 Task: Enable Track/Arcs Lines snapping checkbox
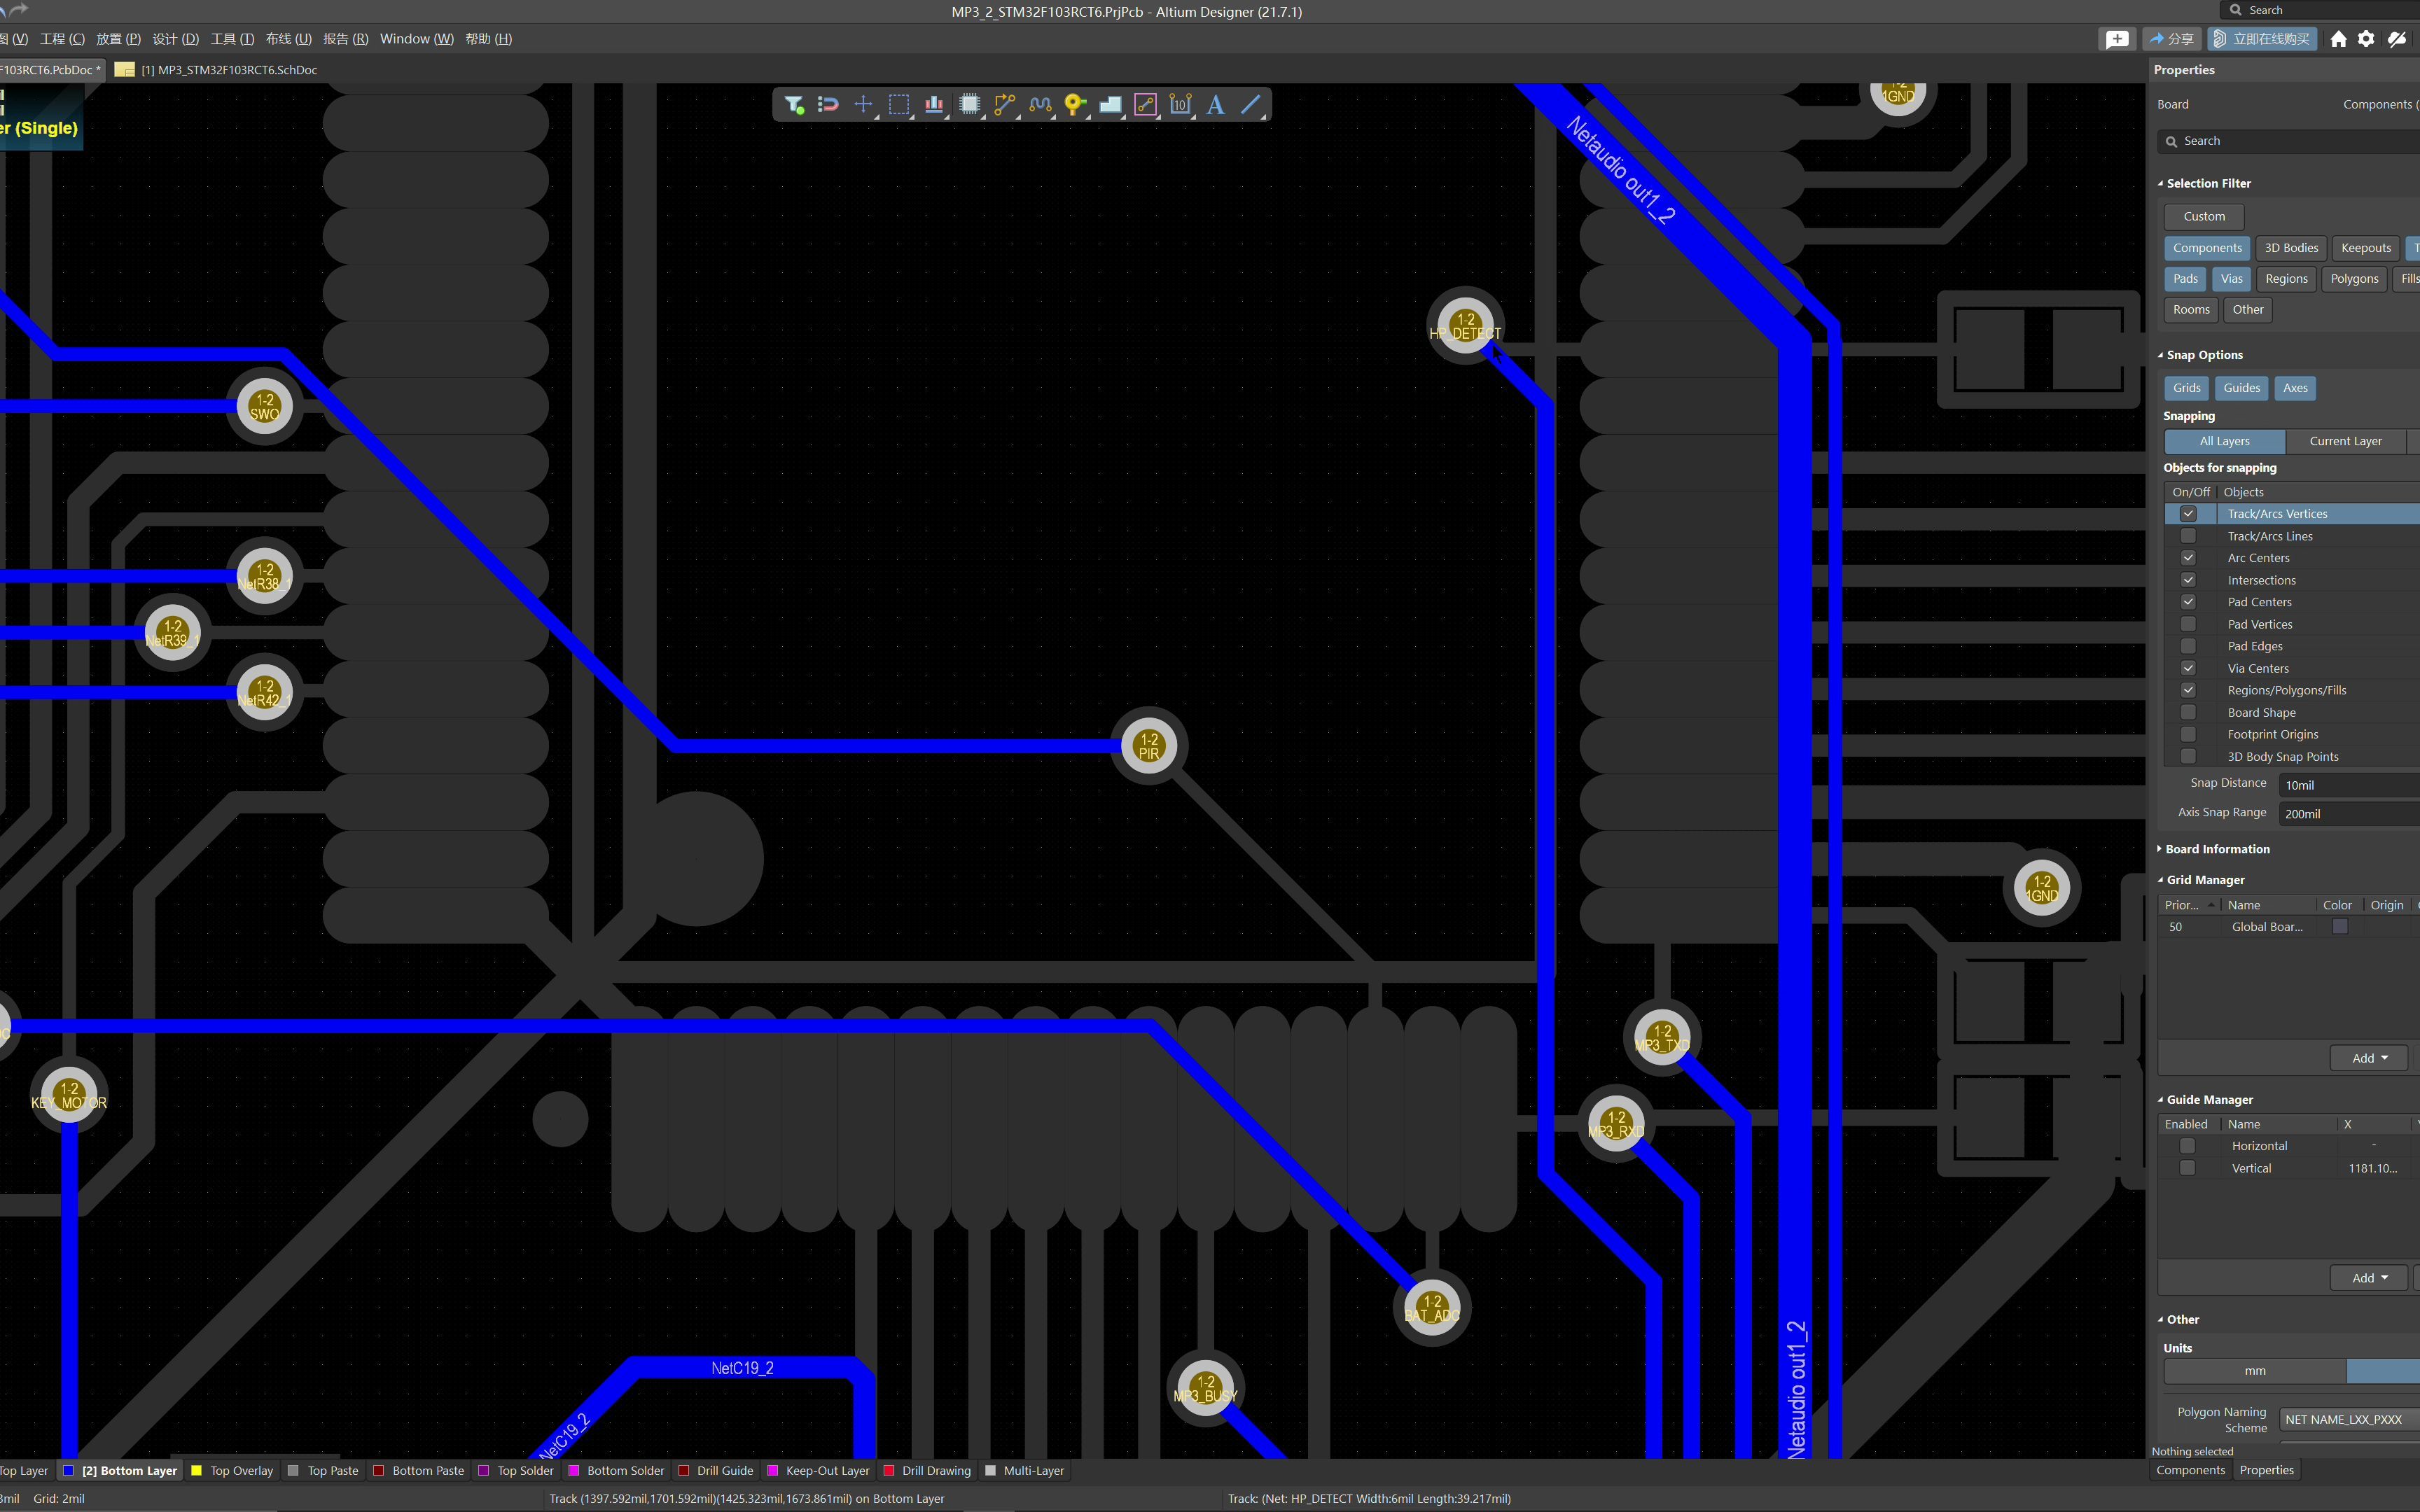tap(2188, 536)
